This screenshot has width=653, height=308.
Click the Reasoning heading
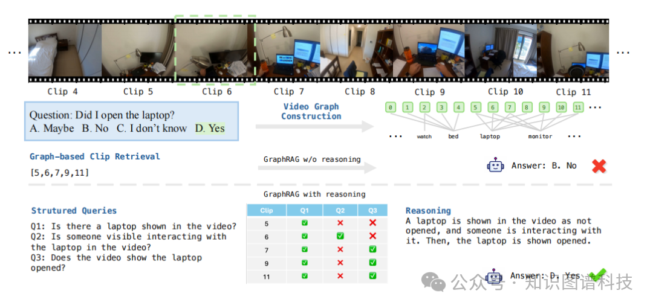click(x=428, y=211)
